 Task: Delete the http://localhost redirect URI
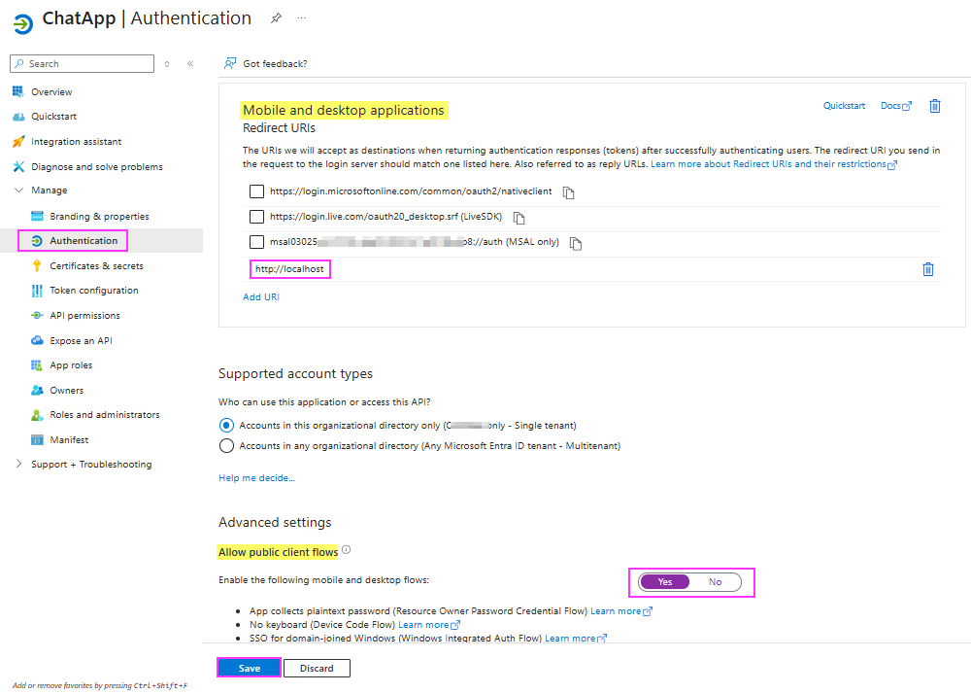[x=928, y=268]
